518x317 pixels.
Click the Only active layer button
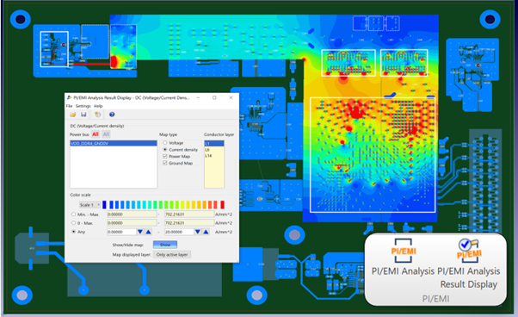172,254
